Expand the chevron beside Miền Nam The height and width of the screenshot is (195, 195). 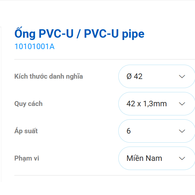(182, 158)
